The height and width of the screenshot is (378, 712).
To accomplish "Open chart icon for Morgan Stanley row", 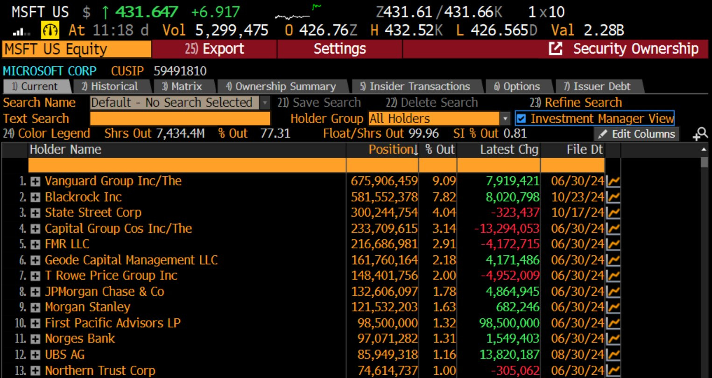I will point(613,307).
